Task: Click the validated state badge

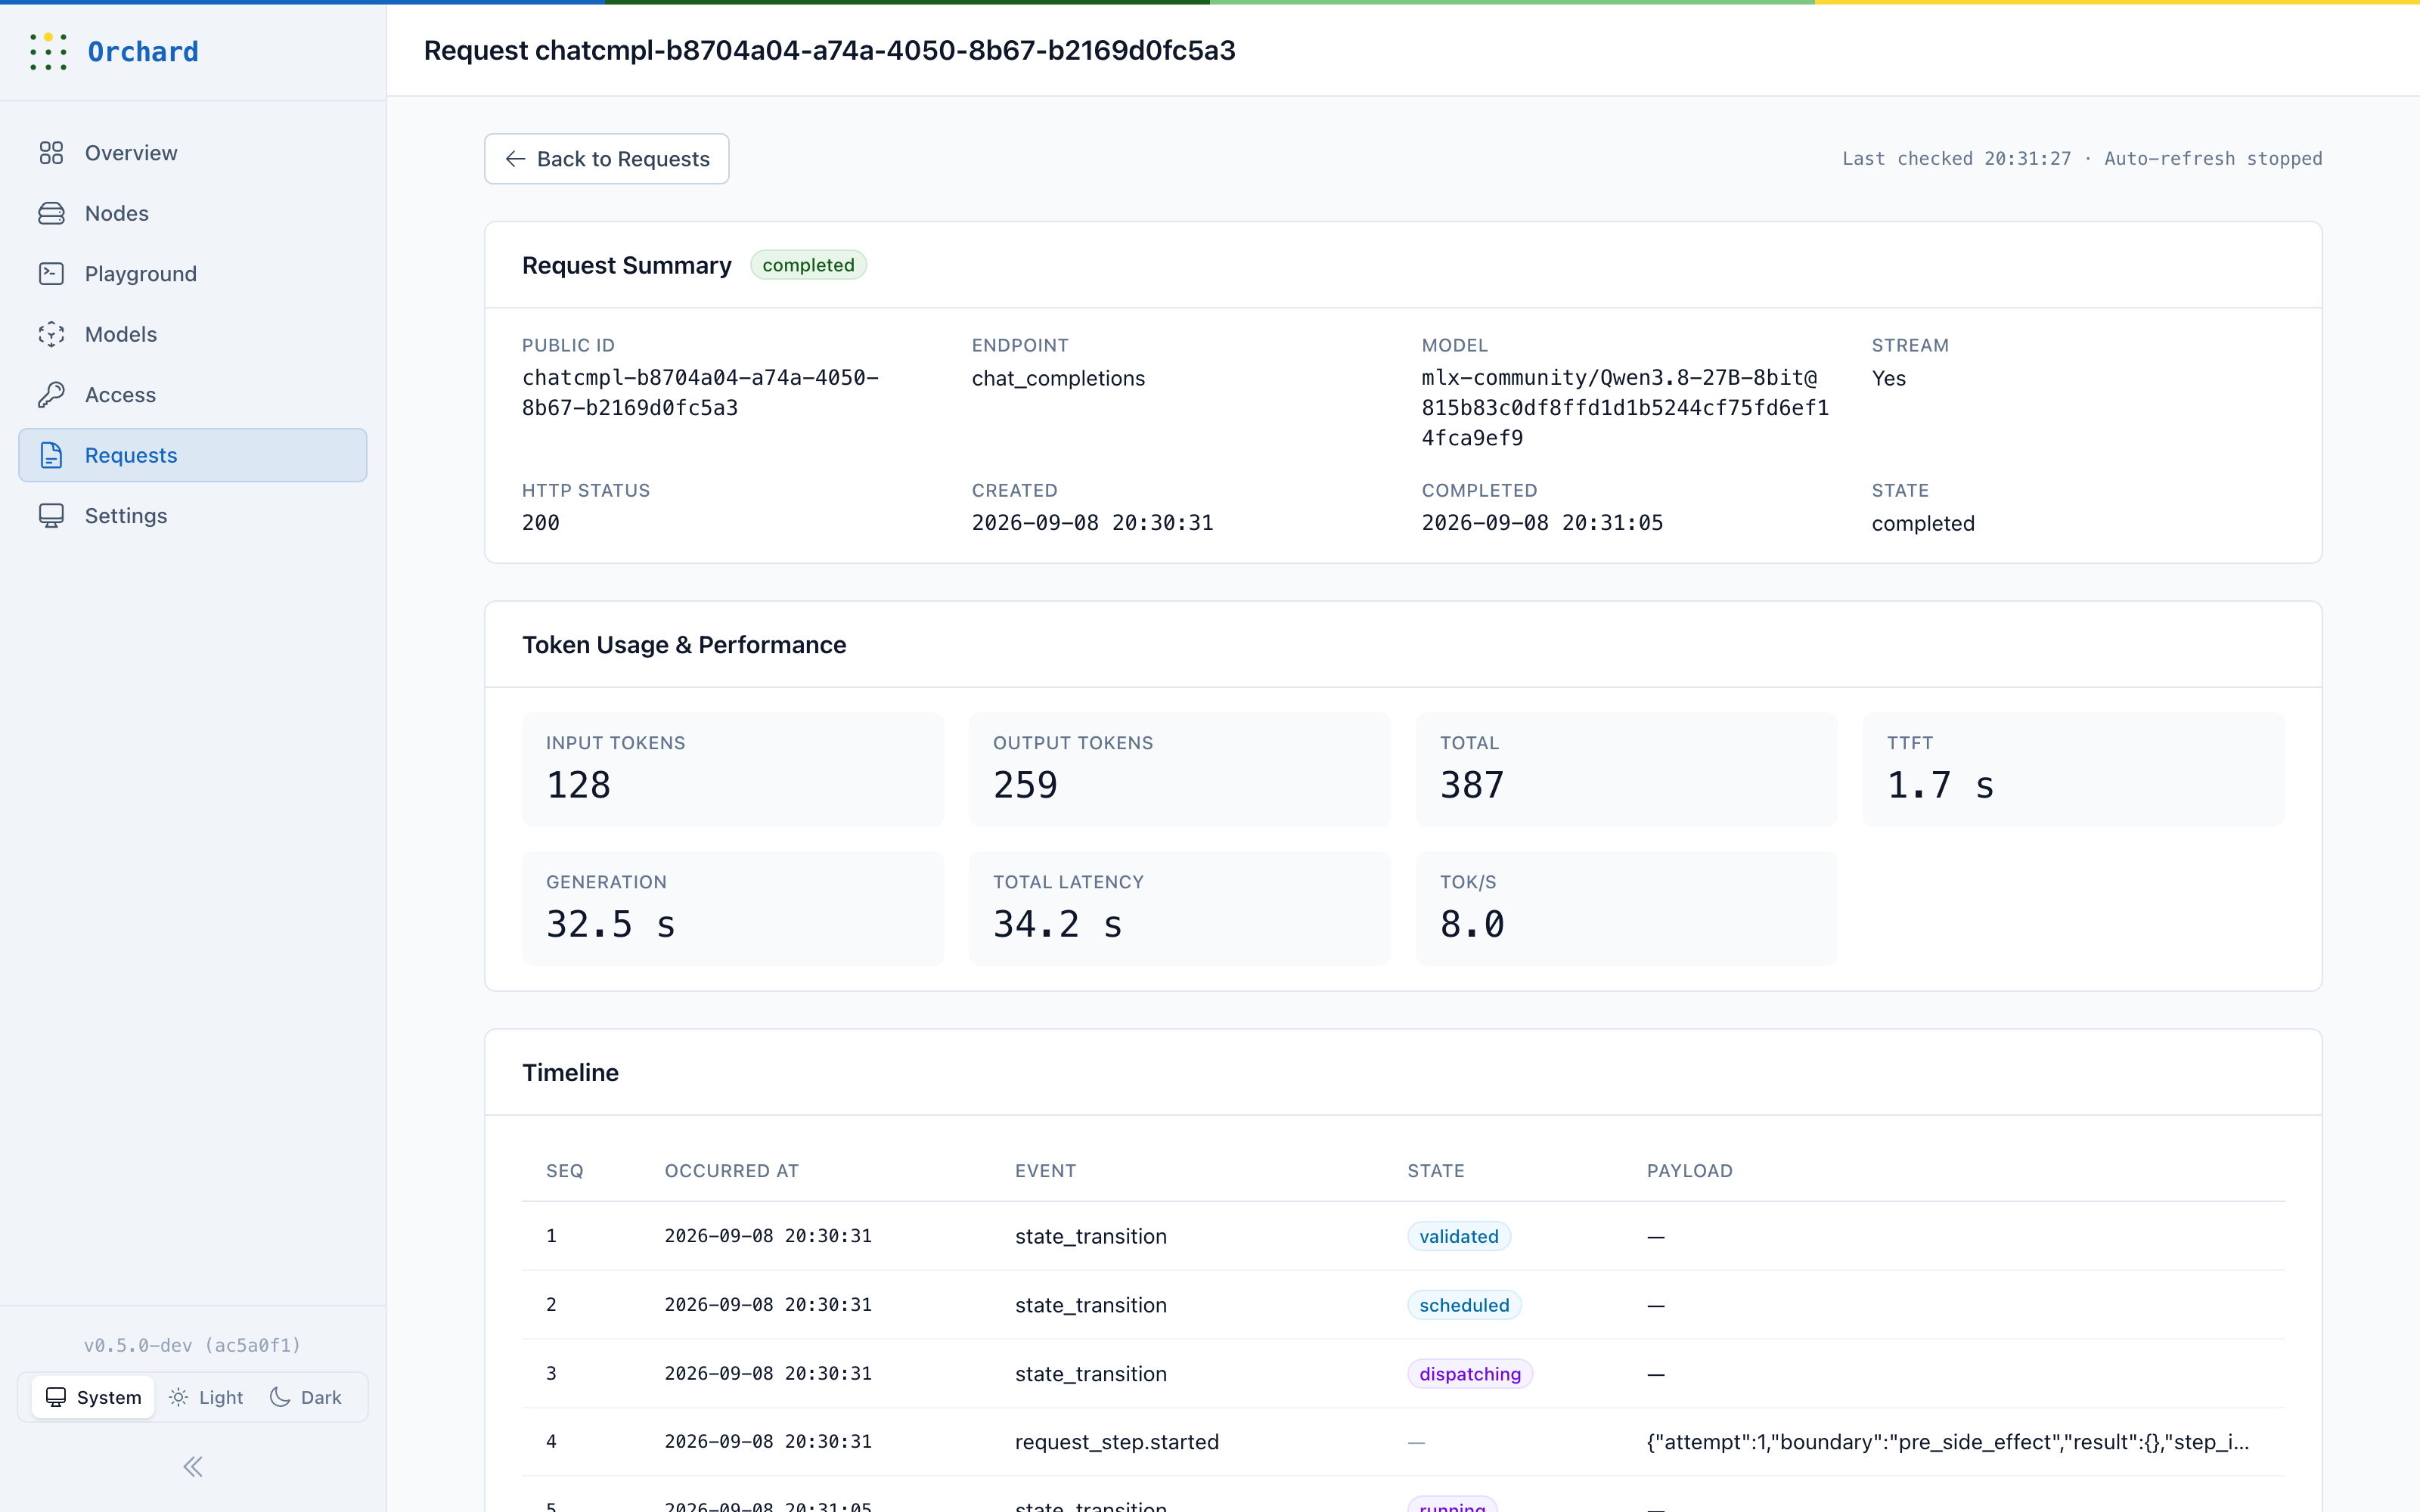Action: click(x=1459, y=1236)
